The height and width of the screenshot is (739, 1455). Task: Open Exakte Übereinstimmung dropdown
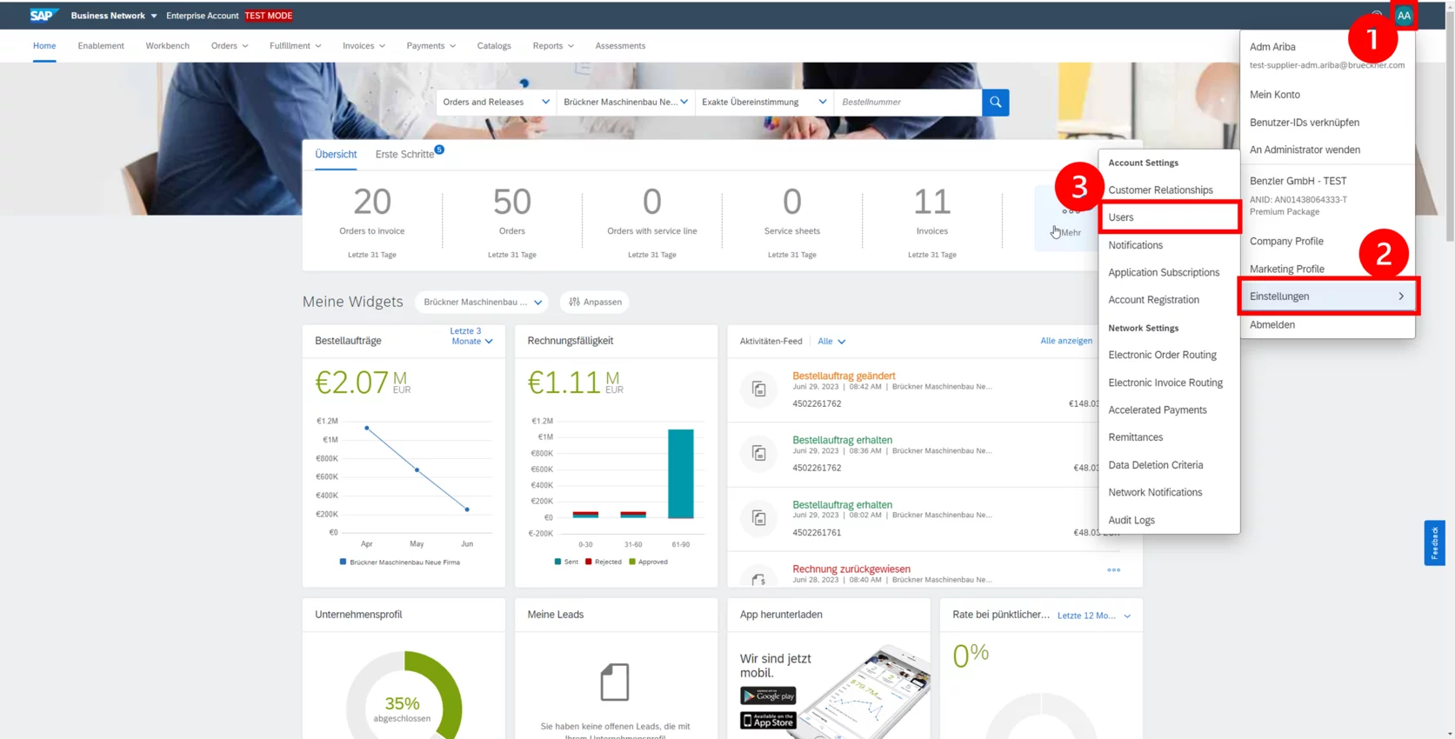pyautogui.click(x=764, y=102)
